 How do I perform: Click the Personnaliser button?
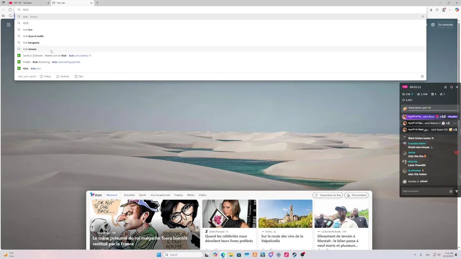coord(357,195)
